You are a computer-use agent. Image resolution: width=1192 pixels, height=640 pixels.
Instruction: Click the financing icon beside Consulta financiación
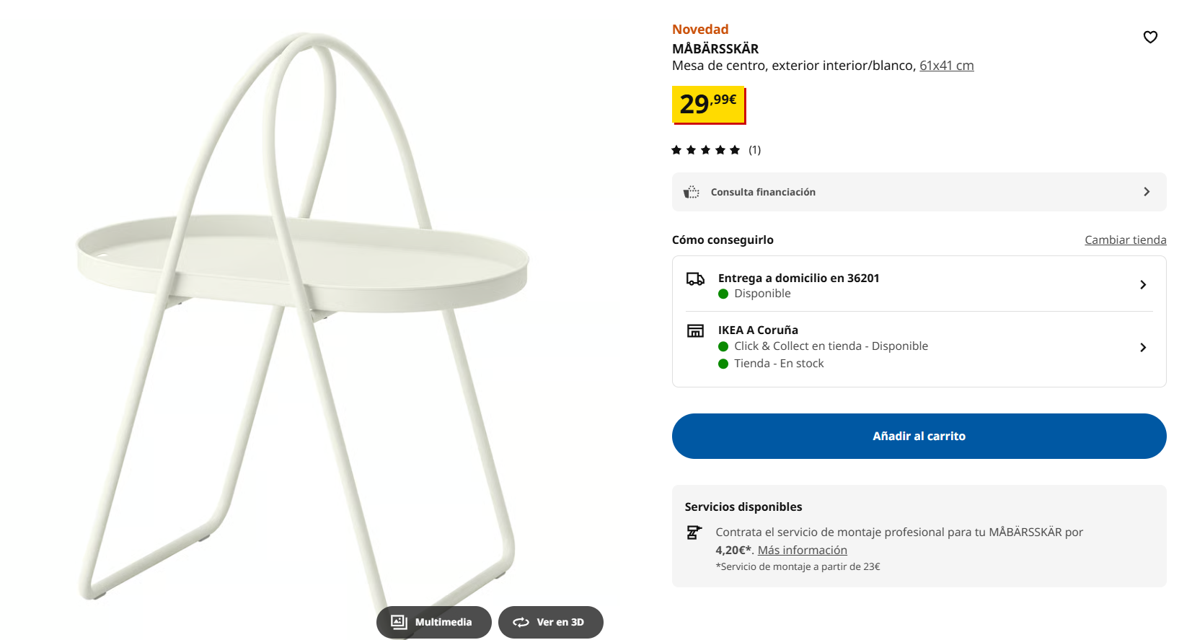click(692, 192)
